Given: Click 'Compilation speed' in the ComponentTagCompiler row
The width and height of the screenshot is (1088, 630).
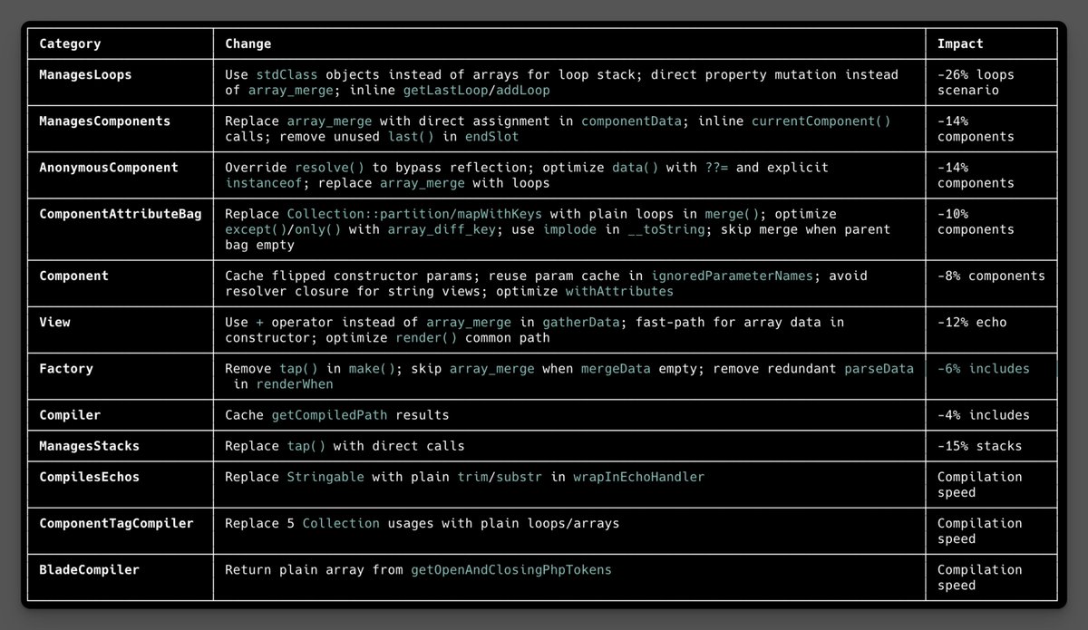Looking at the screenshot, I should [x=979, y=531].
